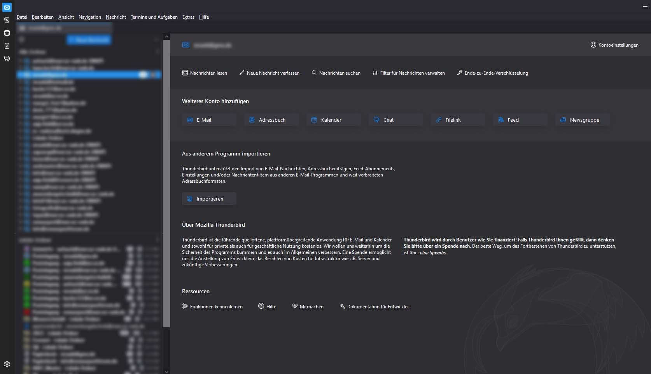The height and width of the screenshot is (374, 651).
Task: Add a new Adressbuch
Action: point(271,120)
